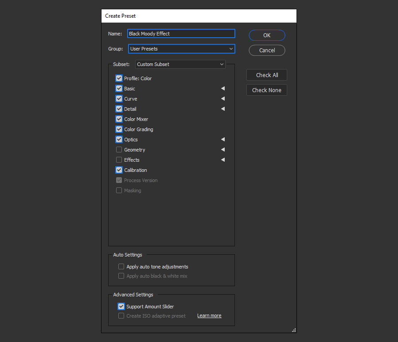Click the dialog resize grip icon
Viewport: 398px width, 342px height.
pyautogui.click(x=294, y=330)
